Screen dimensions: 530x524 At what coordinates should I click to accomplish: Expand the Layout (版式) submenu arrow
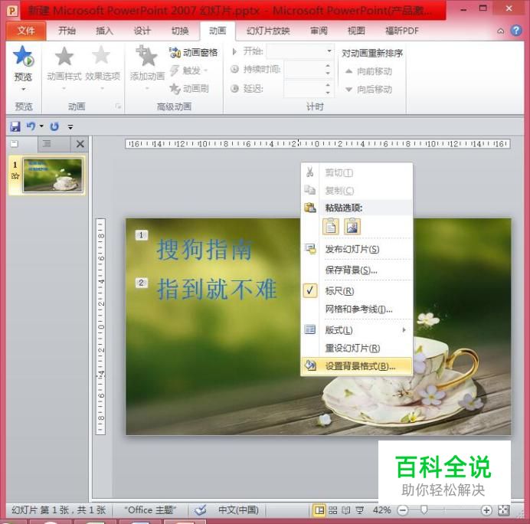point(404,329)
